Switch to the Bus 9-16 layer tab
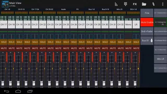Screen dimensions: 167x94 coord(105,11)
